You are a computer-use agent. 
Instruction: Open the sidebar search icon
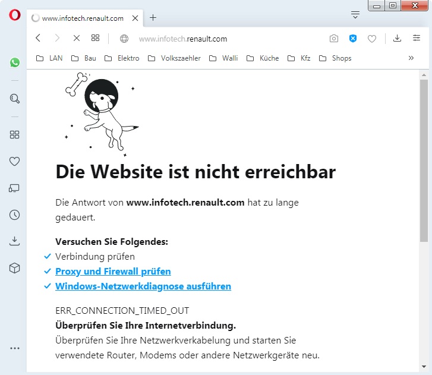(15, 99)
